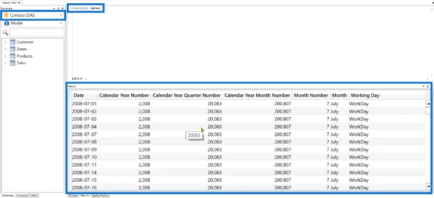Click the Date column header
Viewport: 434px width, 198px height.
click(x=85, y=95)
